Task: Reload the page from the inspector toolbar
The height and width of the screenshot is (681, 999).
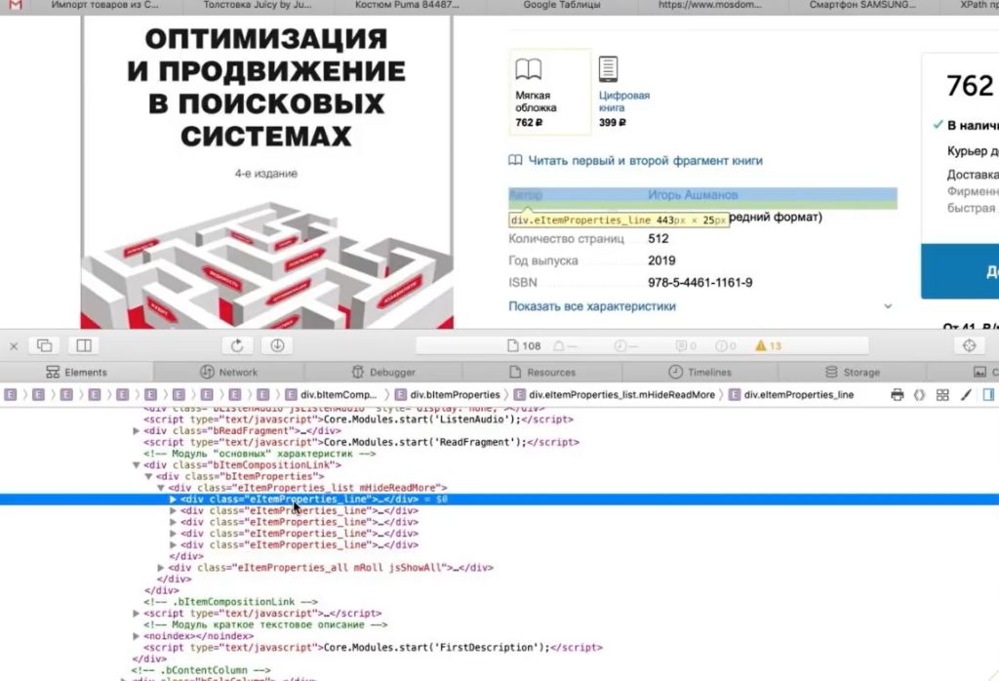Action: pos(236,345)
